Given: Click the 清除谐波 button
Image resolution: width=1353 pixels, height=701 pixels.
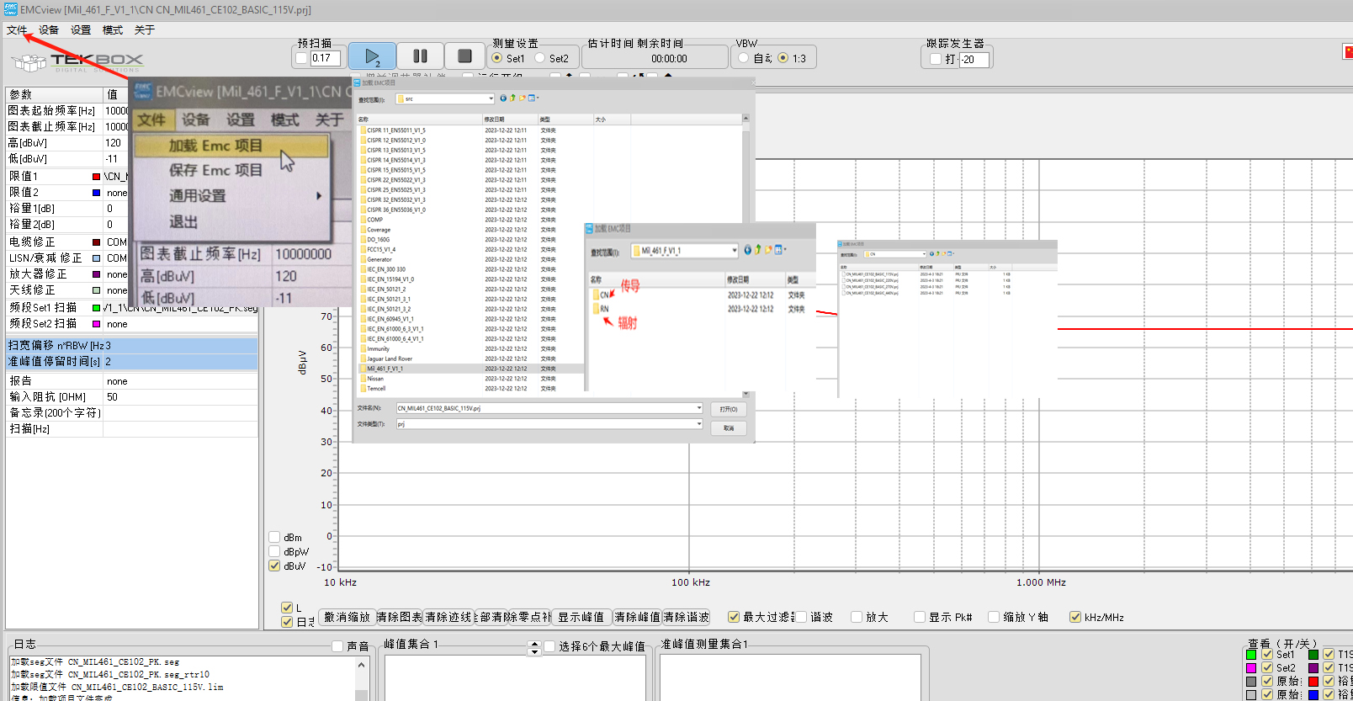Looking at the screenshot, I should (x=687, y=617).
